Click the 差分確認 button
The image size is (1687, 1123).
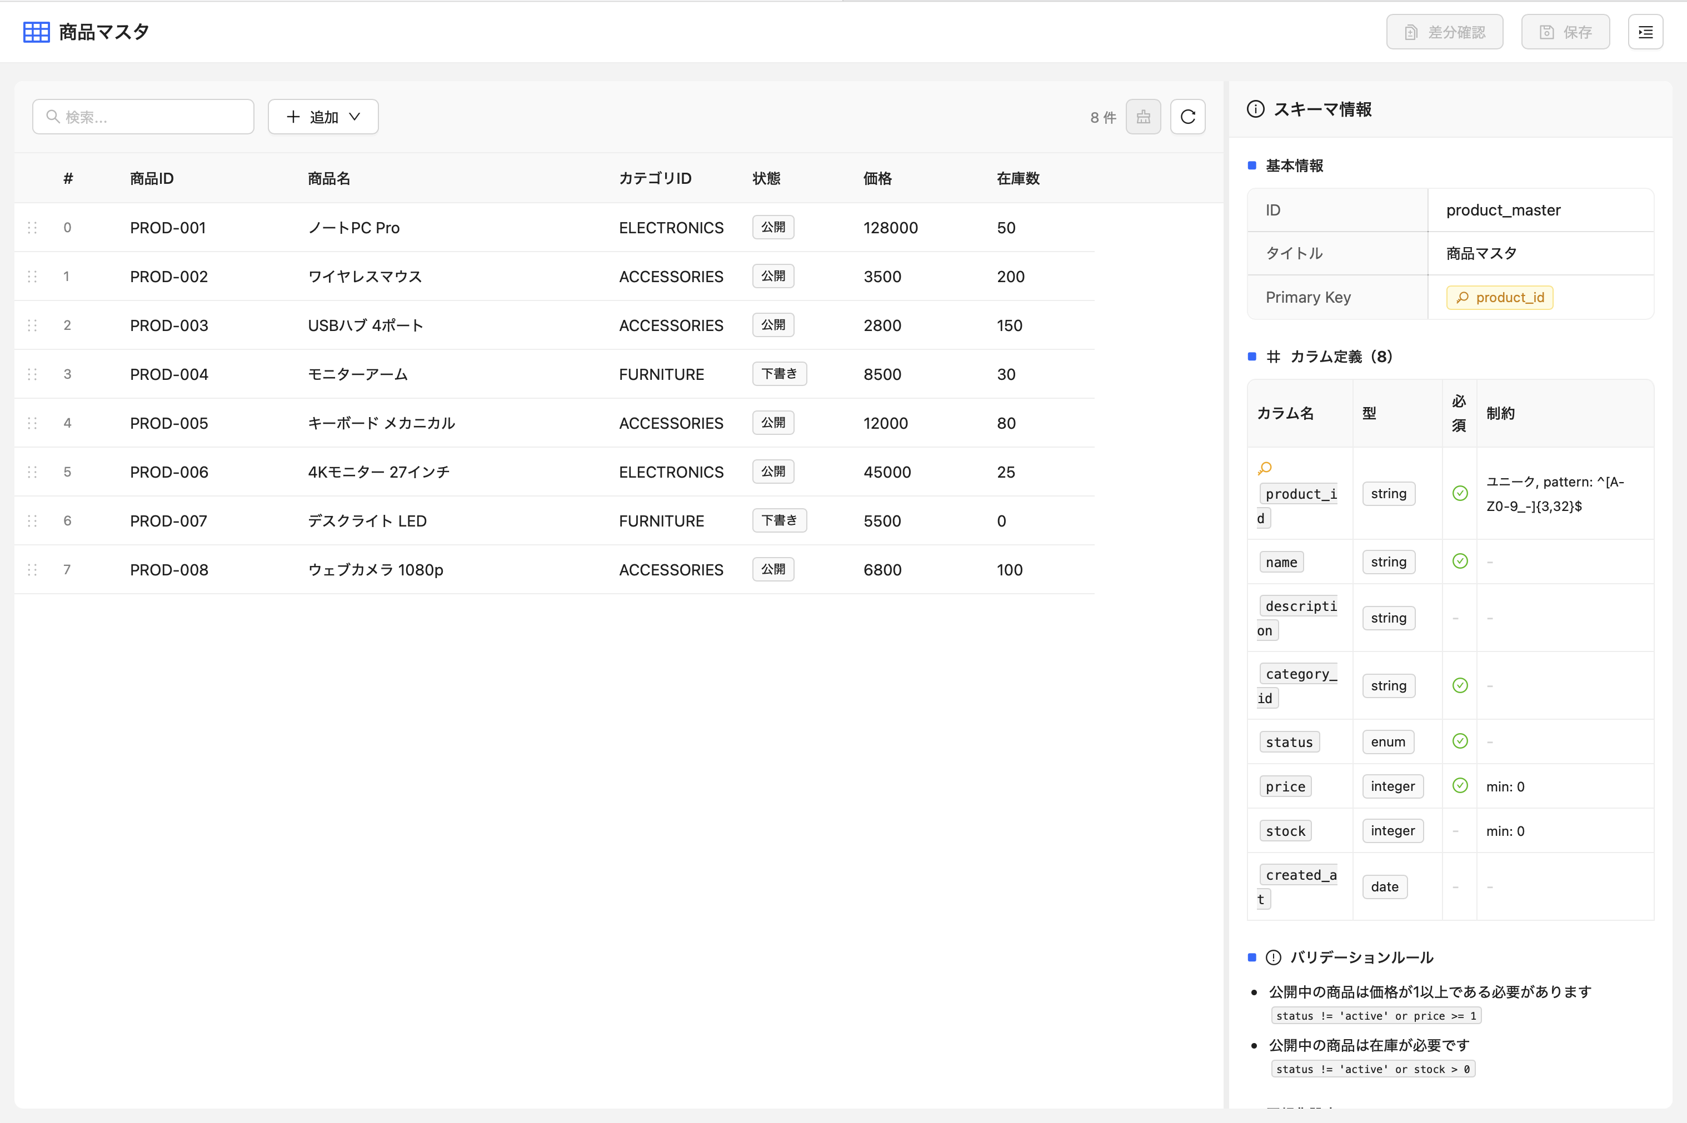click(1444, 32)
